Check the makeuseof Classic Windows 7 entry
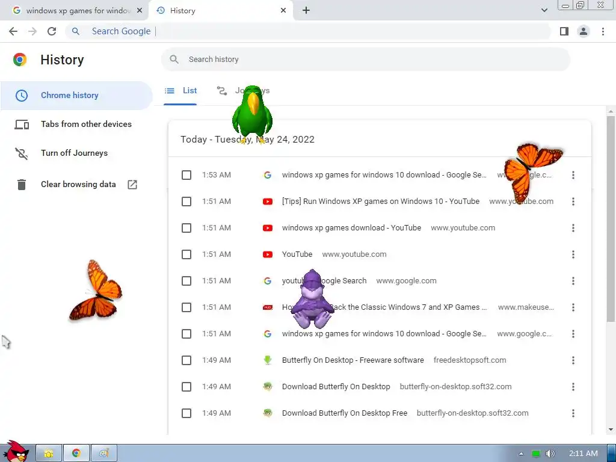The height and width of the screenshot is (462, 616). 186,307
